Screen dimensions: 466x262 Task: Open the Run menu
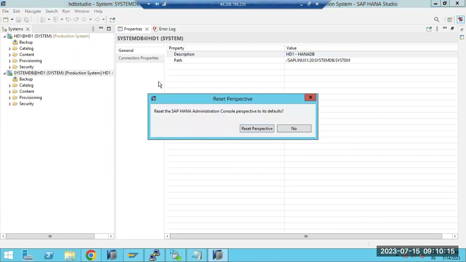click(x=66, y=11)
